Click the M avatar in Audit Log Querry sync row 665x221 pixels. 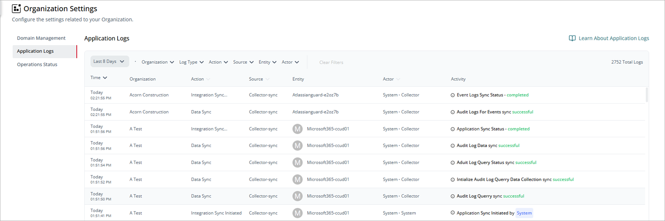pyautogui.click(x=298, y=196)
